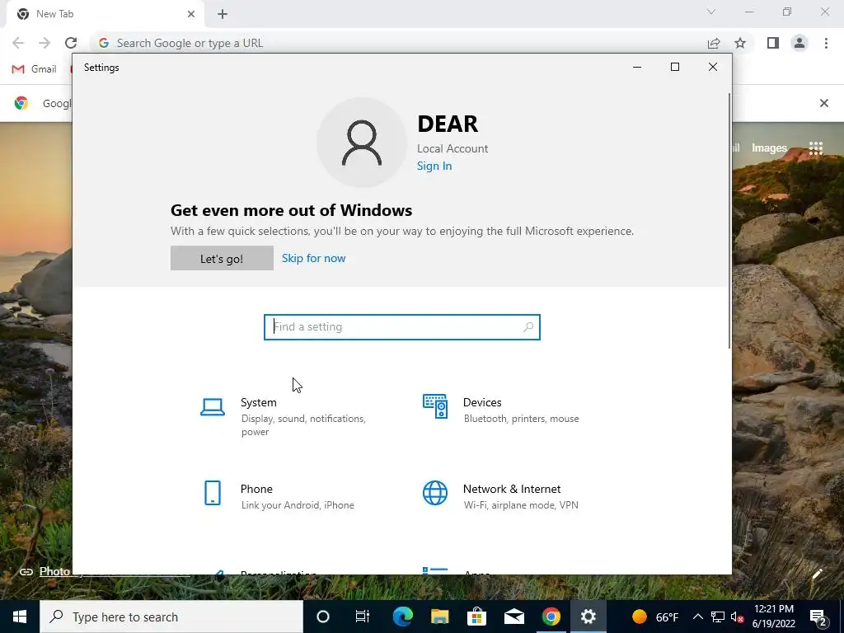Image resolution: width=844 pixels, height=633 pixels.
Task: Click the 66°F weather widget
Action: point(655,617)
